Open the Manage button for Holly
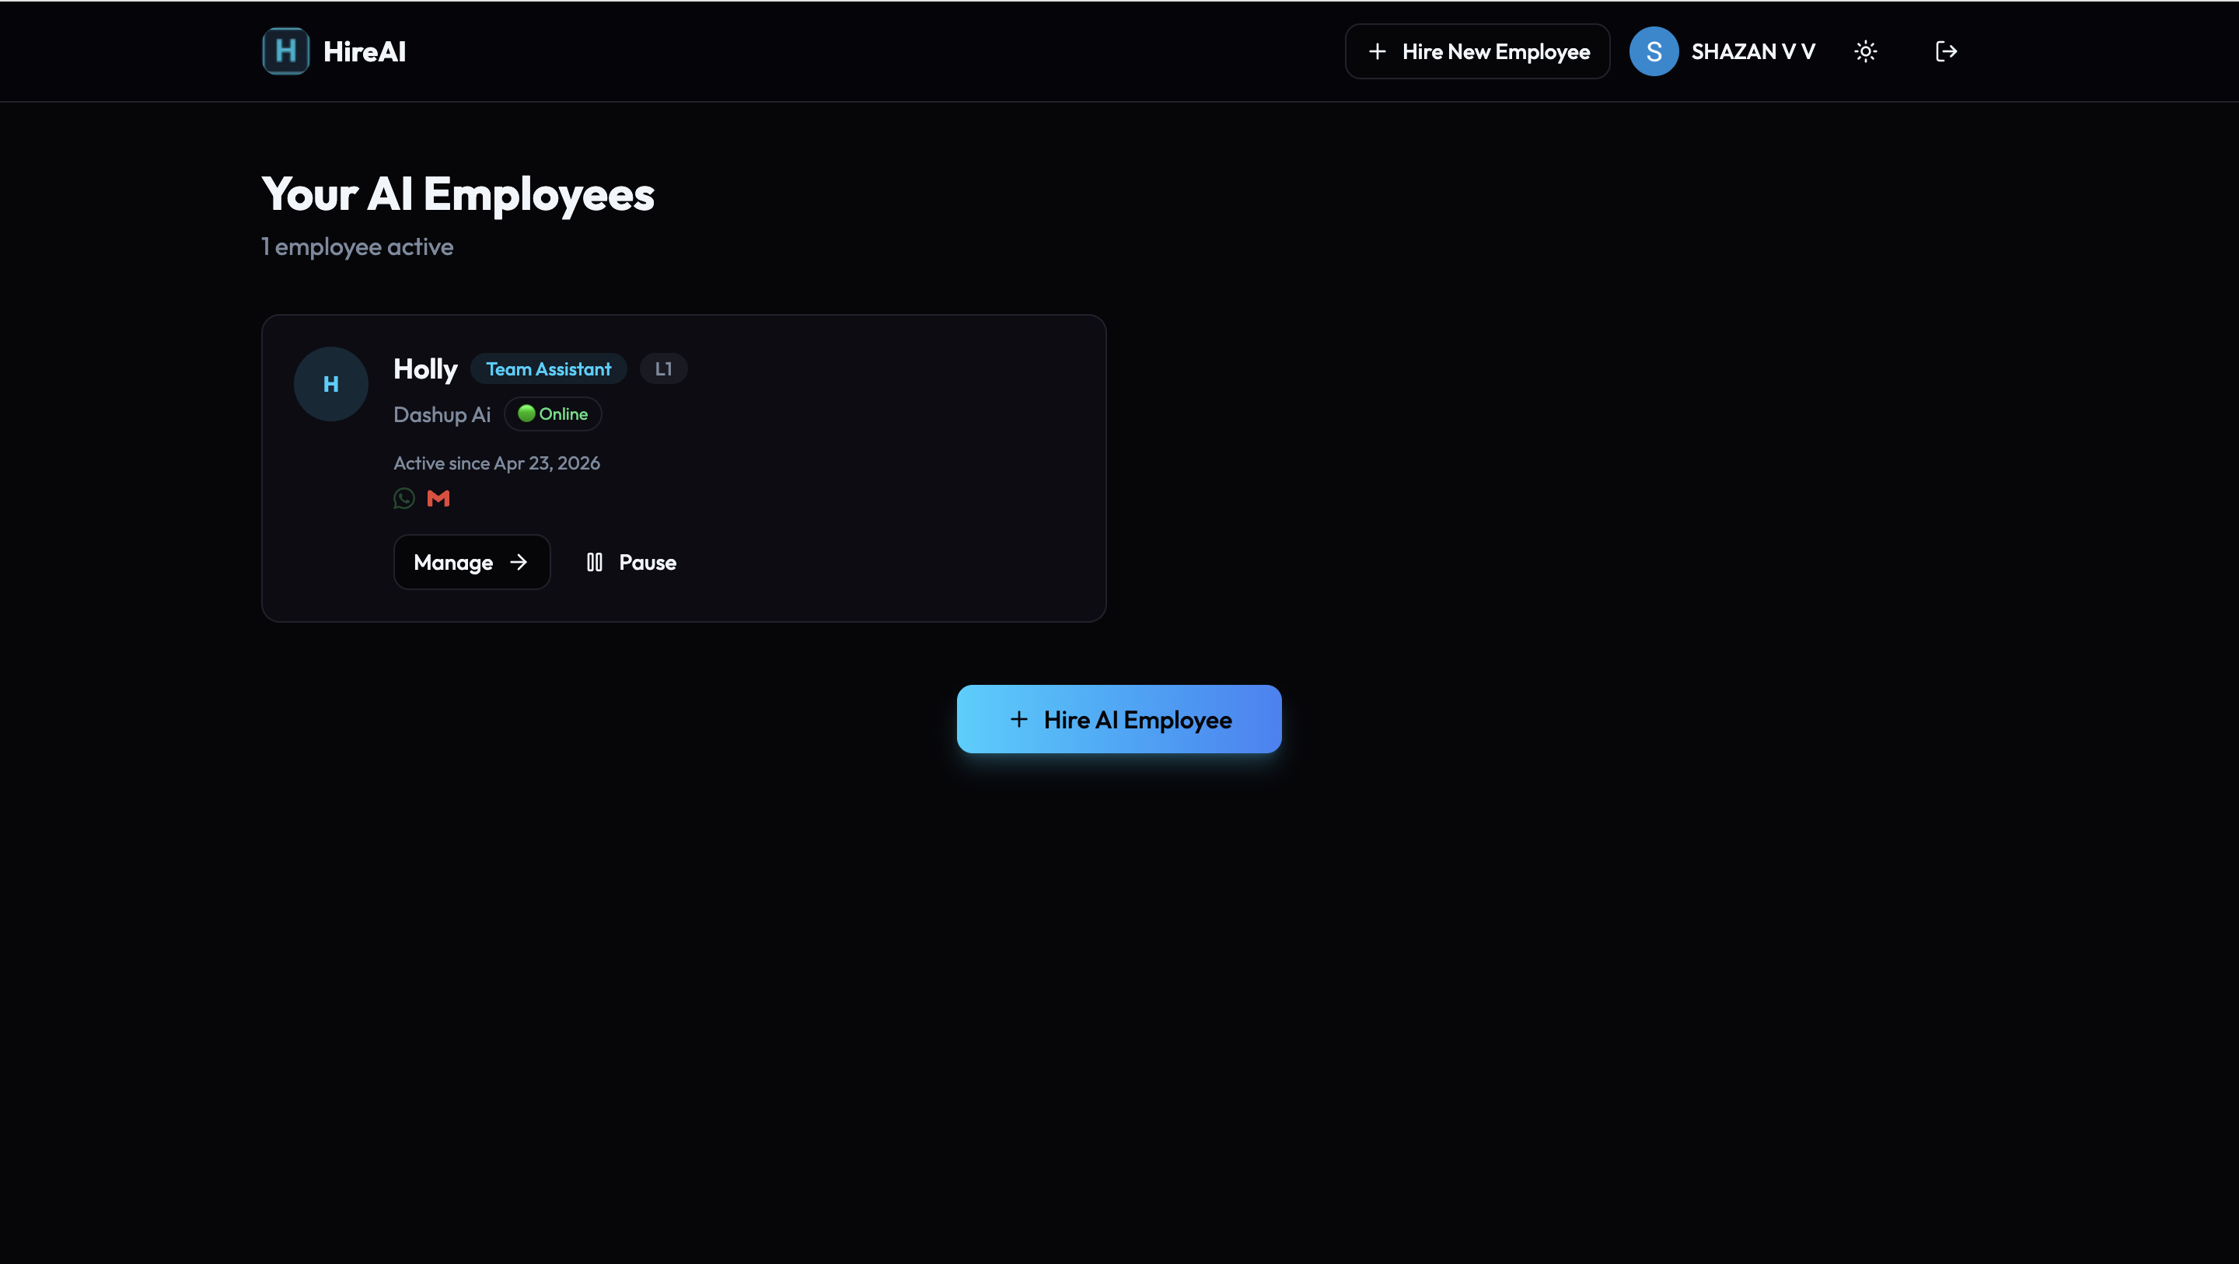 [471, 563]
